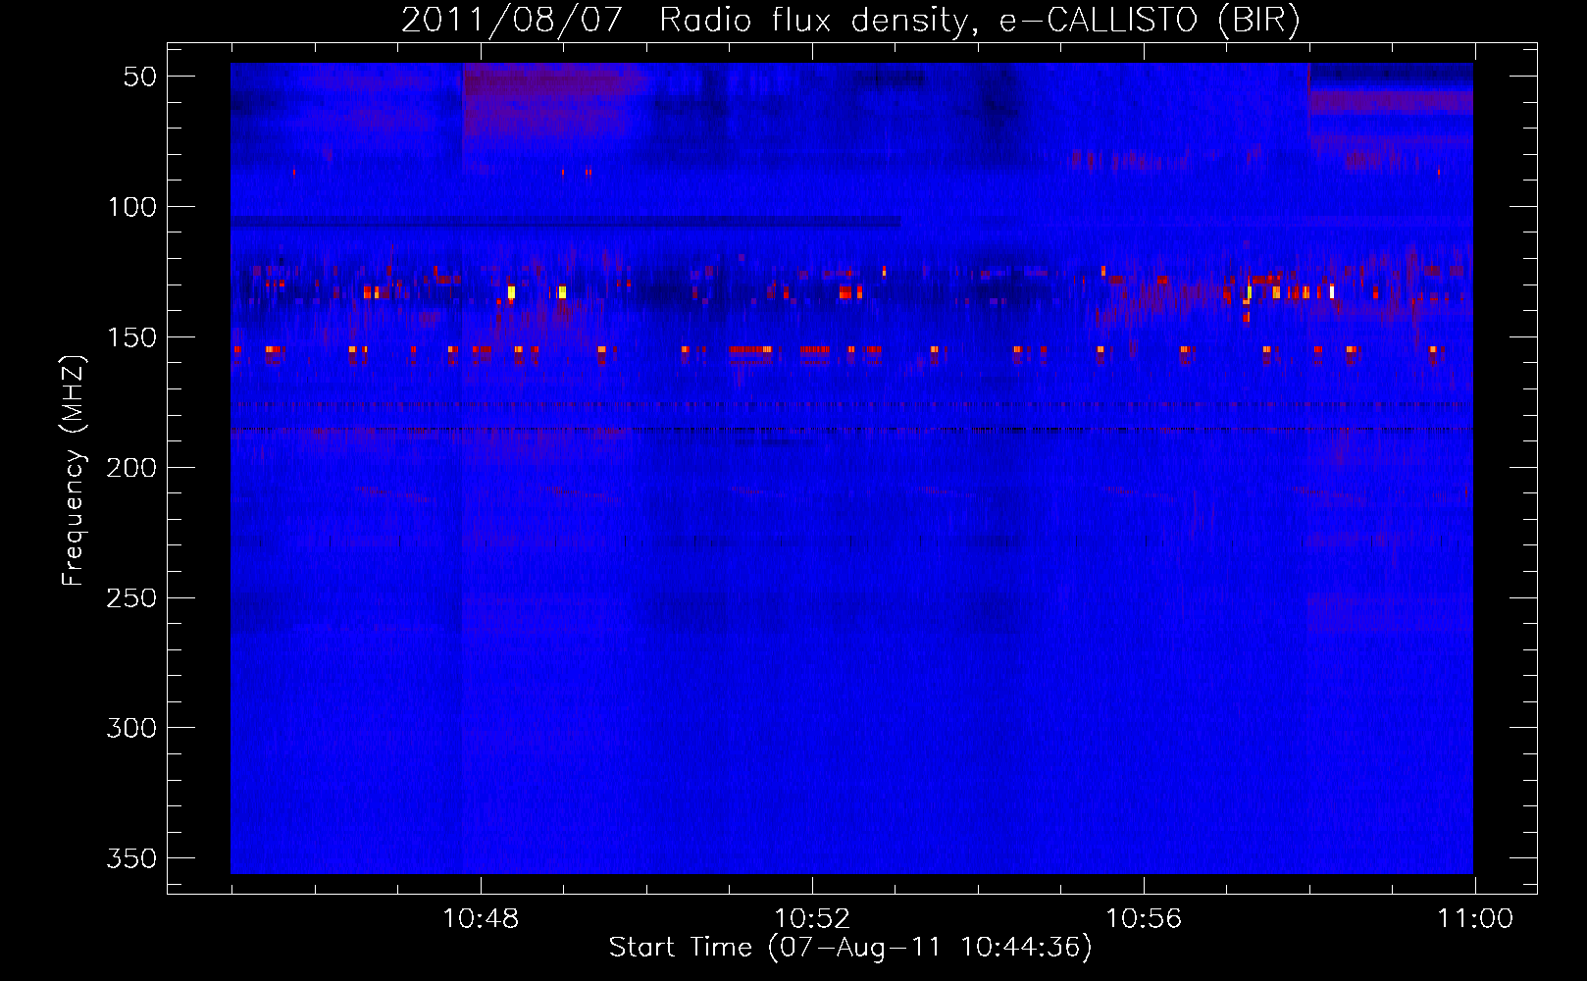Click the 200 frequency tick label
1587x981 pixels.
pyautogui.click(x=131, y=468)
